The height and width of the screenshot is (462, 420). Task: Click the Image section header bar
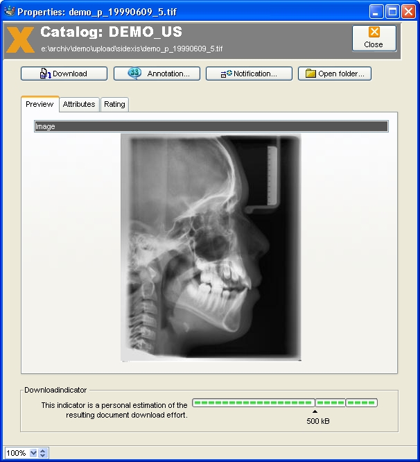click(211, 126)
